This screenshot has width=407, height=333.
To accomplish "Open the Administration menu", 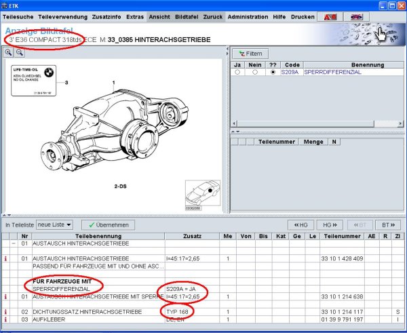I will coord(248,16).
